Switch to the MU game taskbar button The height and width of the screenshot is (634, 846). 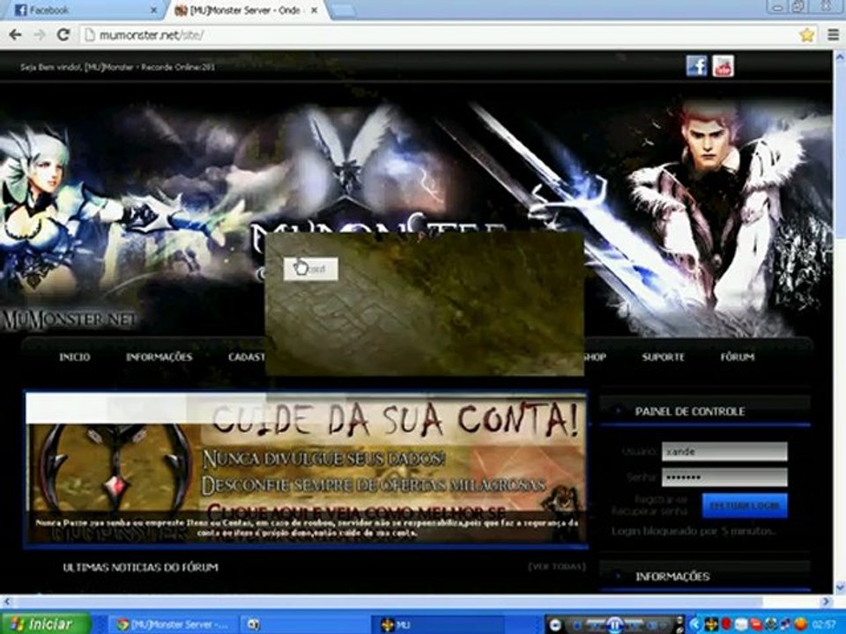[438, 625]
